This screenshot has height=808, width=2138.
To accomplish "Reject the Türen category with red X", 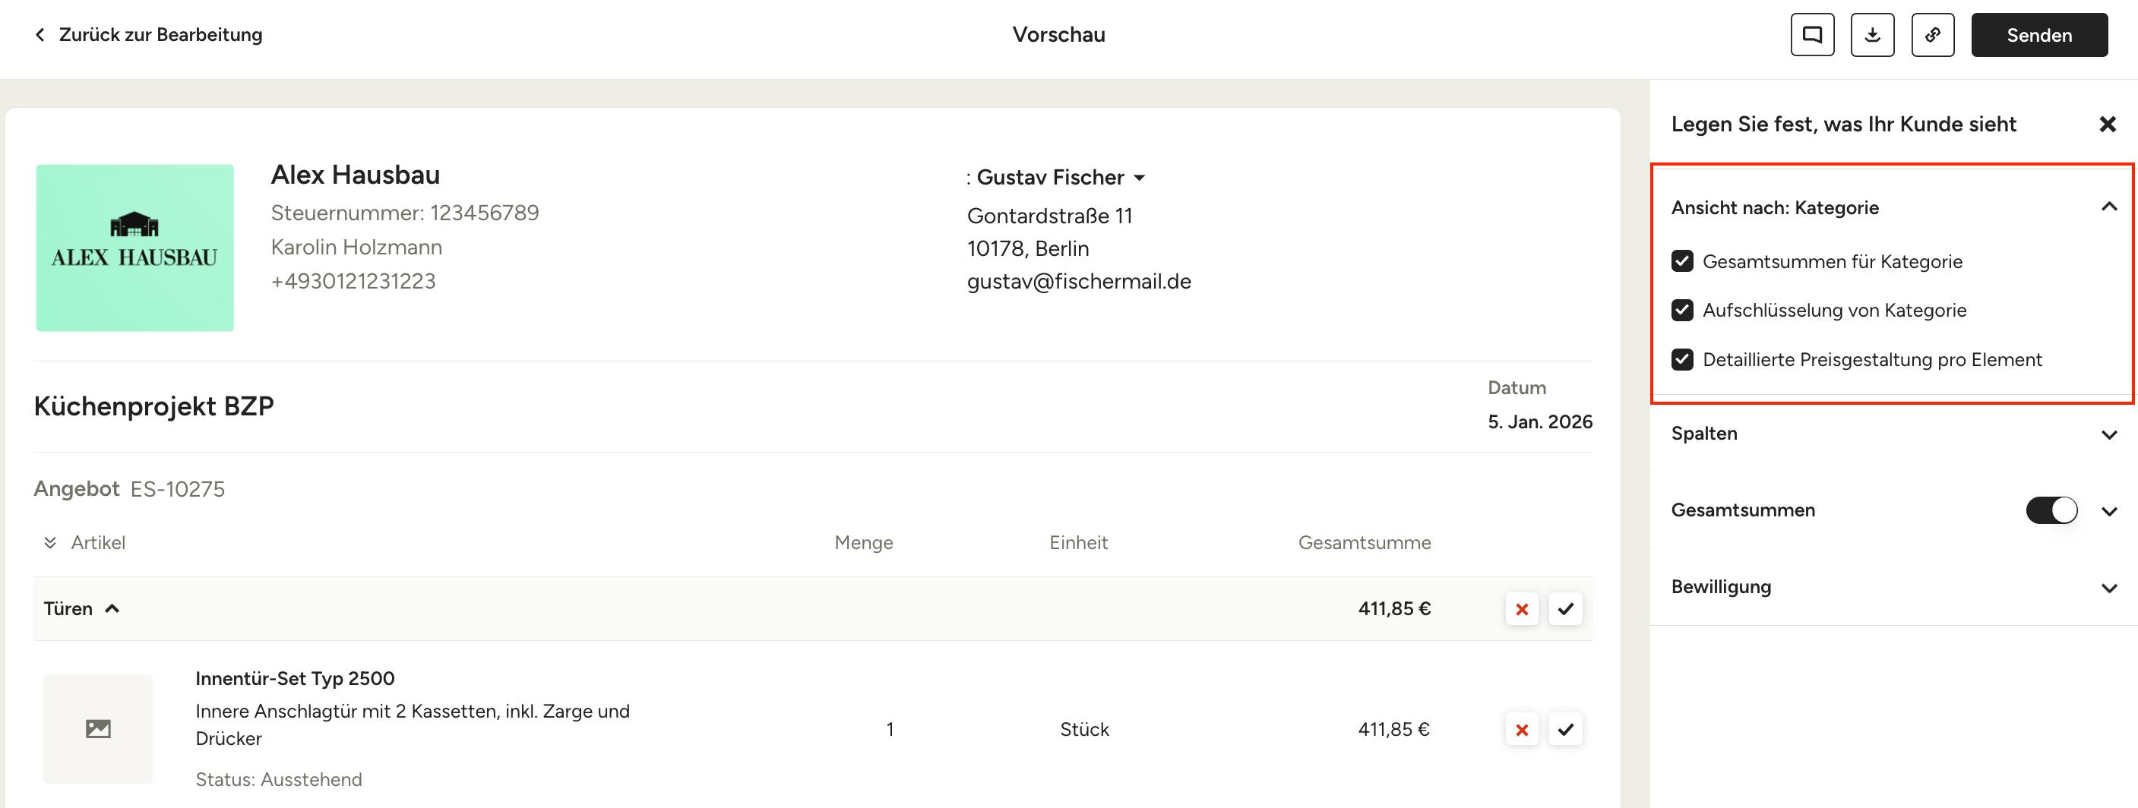I will tap(1521, 609).
